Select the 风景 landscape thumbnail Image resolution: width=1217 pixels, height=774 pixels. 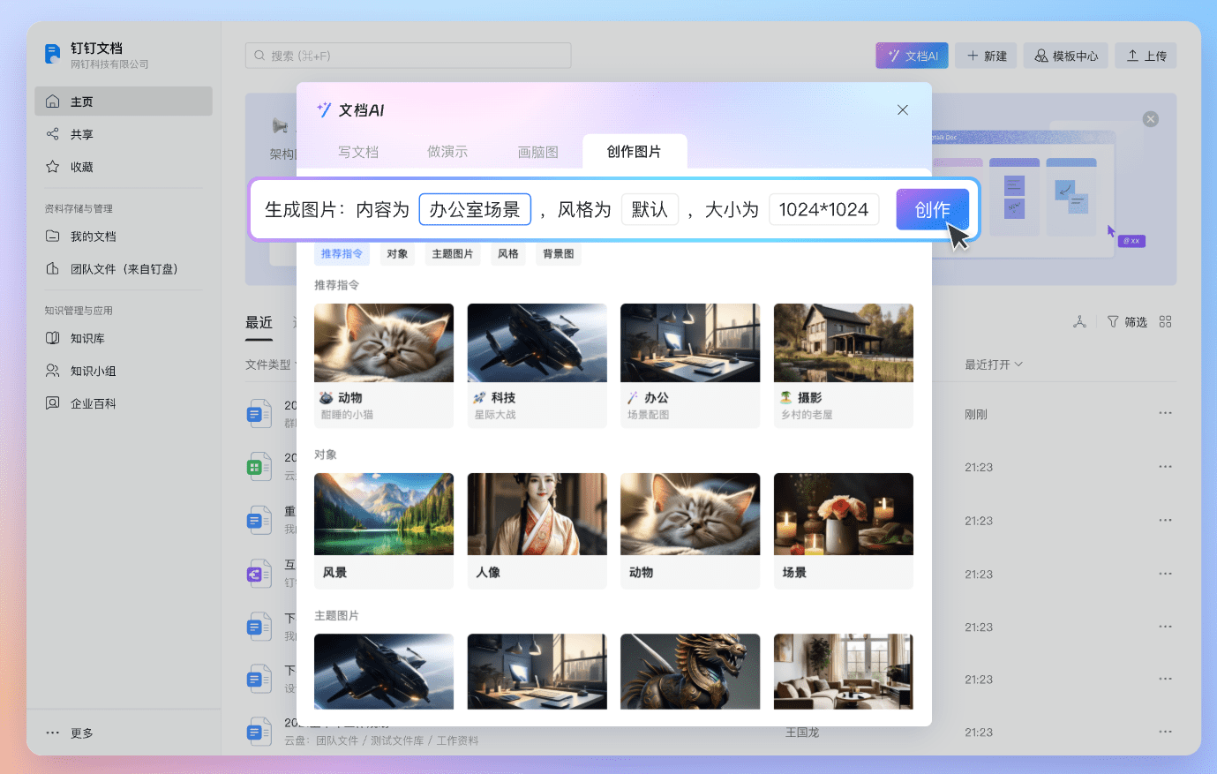[384, 530]
